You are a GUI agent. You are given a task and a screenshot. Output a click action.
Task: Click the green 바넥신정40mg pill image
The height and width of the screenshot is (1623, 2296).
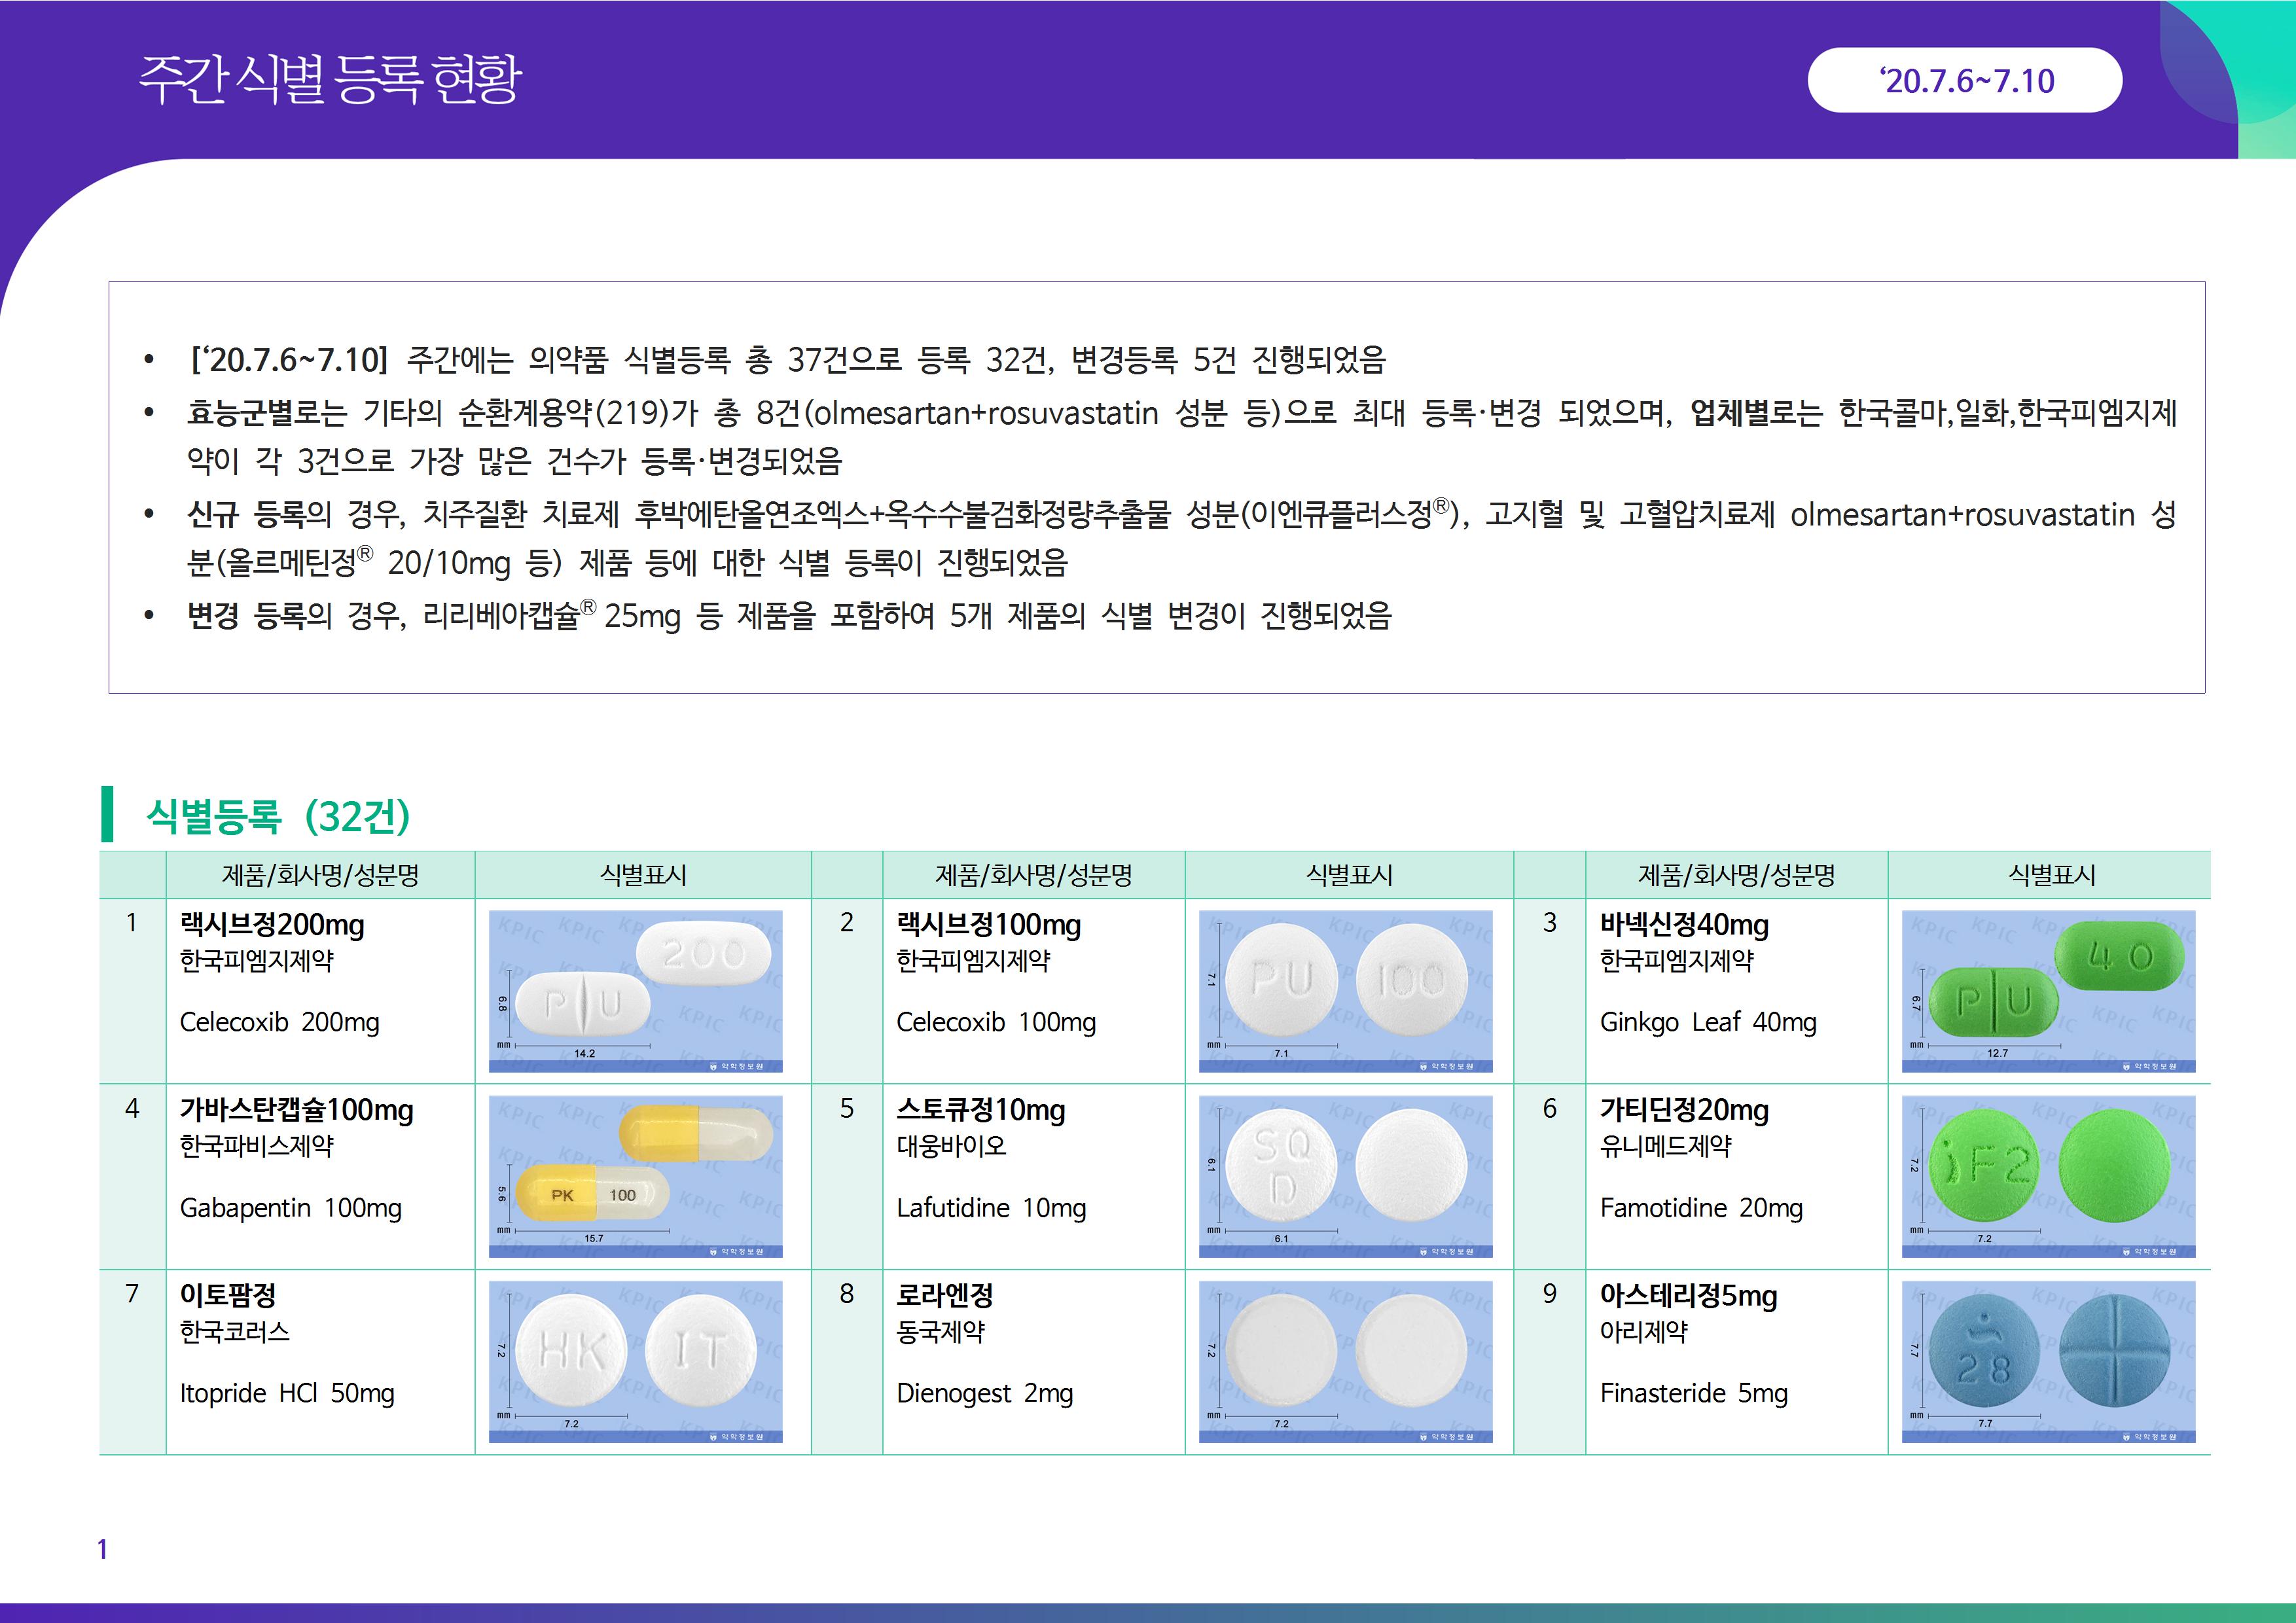point(2048,990)
